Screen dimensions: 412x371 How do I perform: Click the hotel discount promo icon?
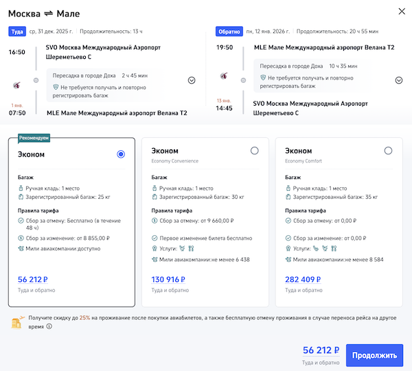(x=17, y=322)
